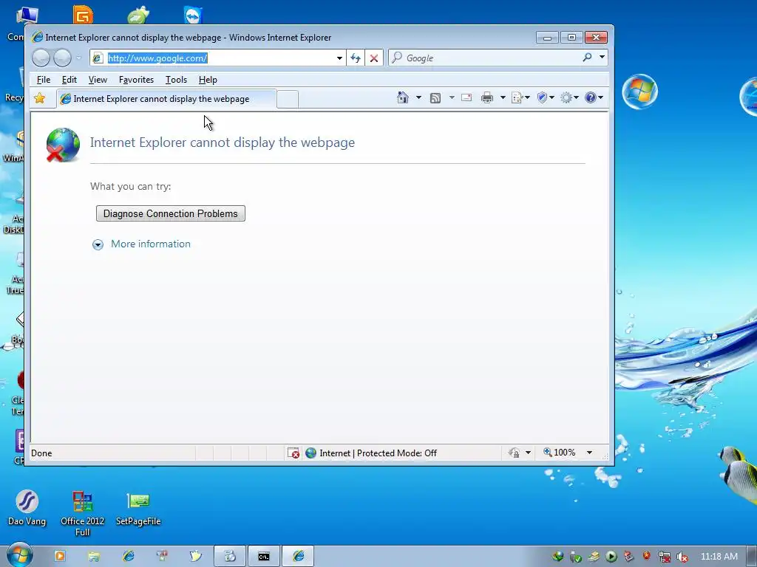This screenshot has width=757, height=567.
Task: Switch to the command prompt taskbar window
Action: pos(264,557)
